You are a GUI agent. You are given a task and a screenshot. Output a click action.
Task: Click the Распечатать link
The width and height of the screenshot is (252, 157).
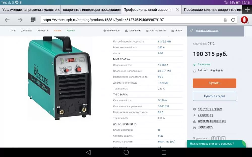(205, 127)
